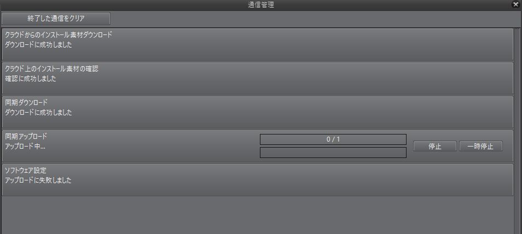This screenshot has height=234, width=522.
Task: Stop the upload with the 停止 button
Action: click(435, 146)
